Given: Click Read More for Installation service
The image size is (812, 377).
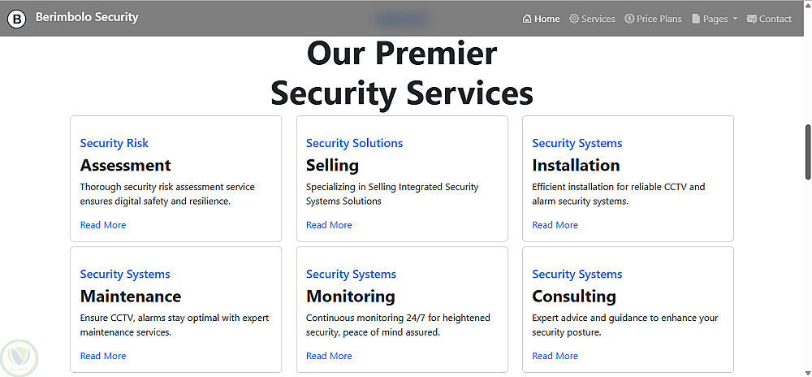Looking at the screenshot, I should pyautogui.click(x=555, y=225).
